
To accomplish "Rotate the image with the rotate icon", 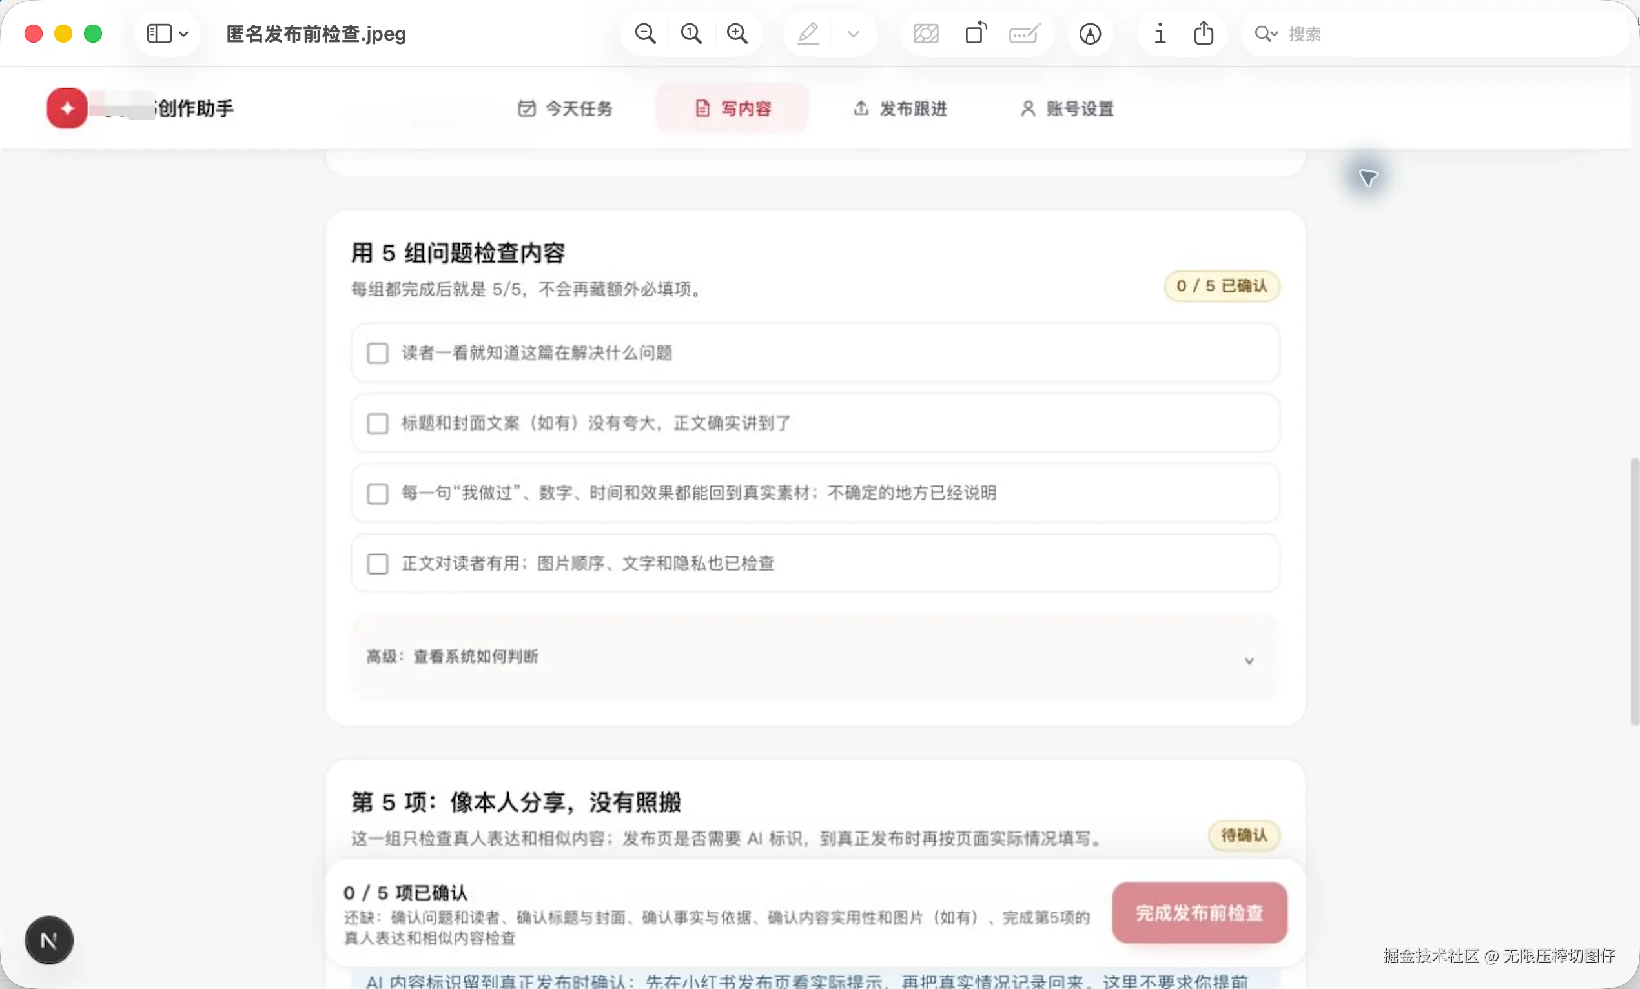I will (x=976, y=33).
